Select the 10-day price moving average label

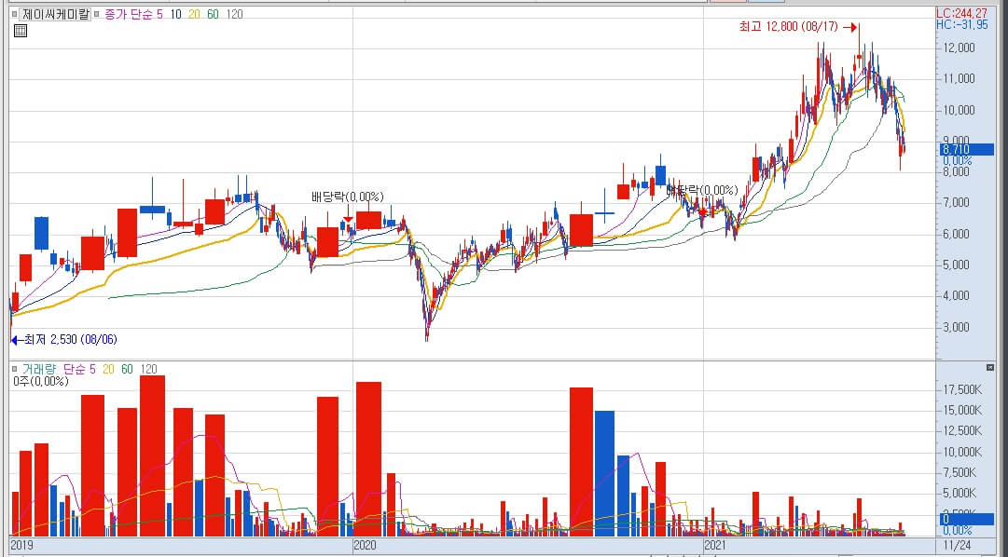[x=175, y=14]
